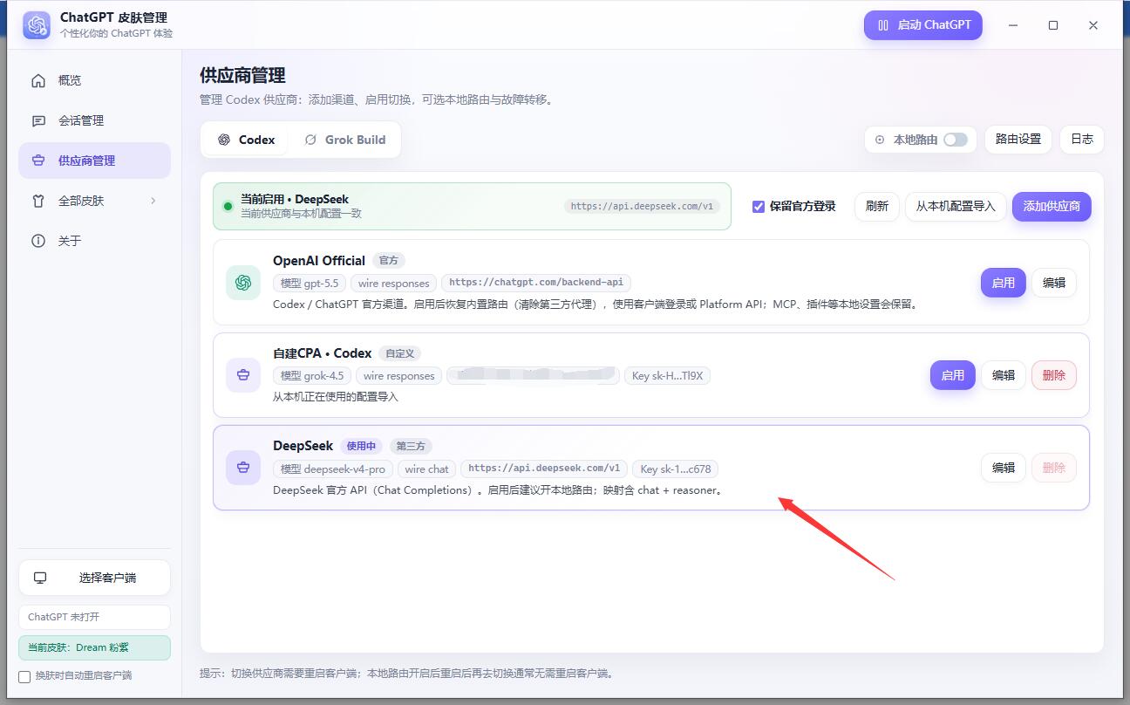The width and height of the screenshot is (1130, 705).
Task: Click the 官方 badge on OpenAI Official
Action: [x=389, y=260]
